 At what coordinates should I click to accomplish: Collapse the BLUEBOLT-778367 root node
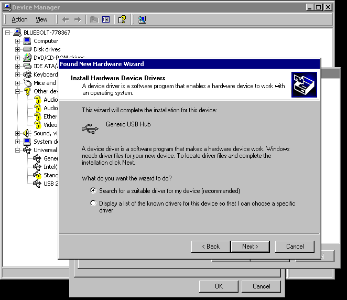click(x=7, y=33)
